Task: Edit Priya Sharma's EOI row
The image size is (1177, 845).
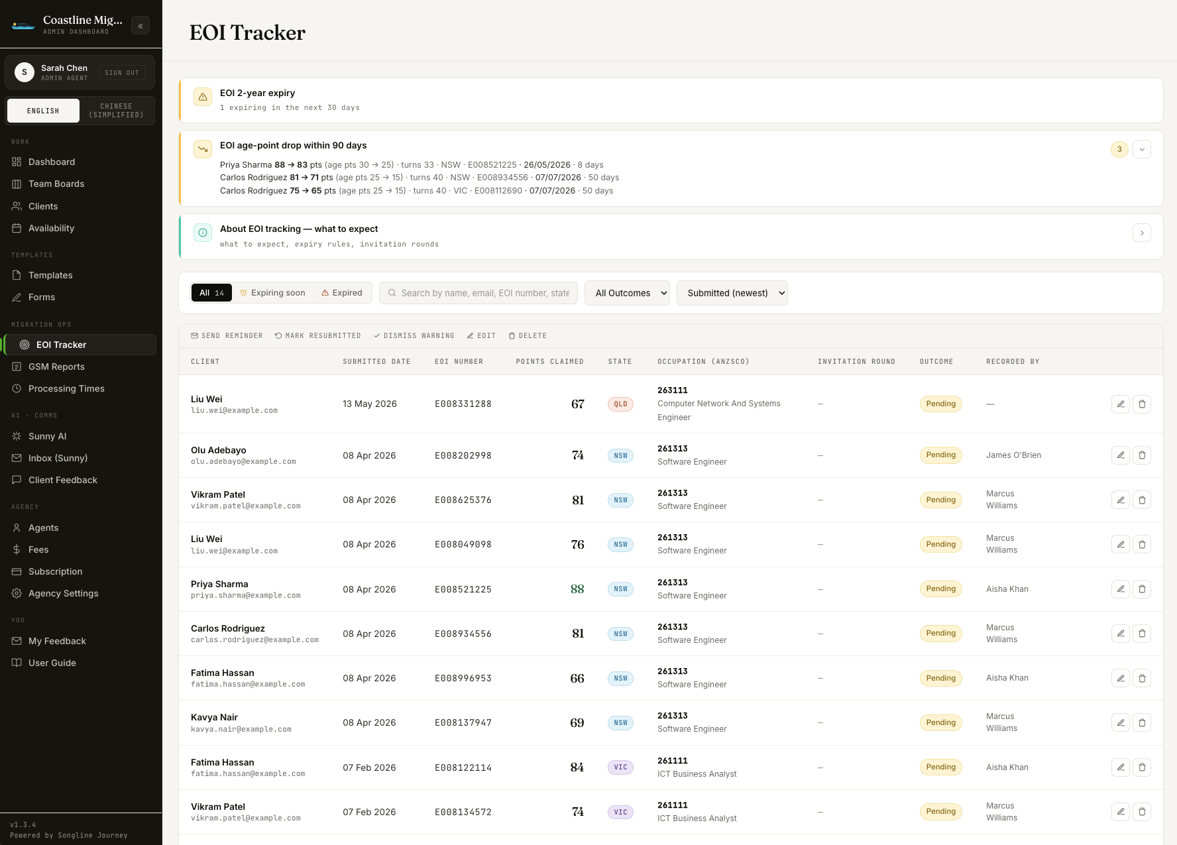Action: click(1121, 589)
